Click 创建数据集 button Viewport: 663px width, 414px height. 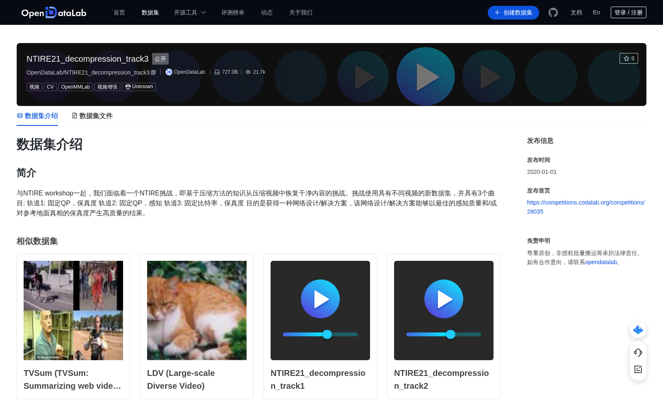coord(513,12)
